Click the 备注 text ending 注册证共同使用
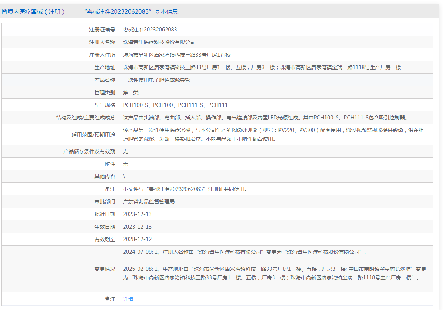This screenshot has width=443, height=310. [x=186, y=189]
